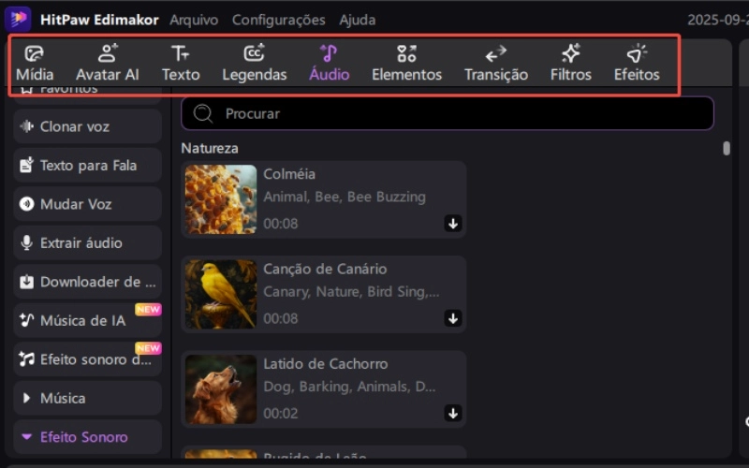Open the Configurações menu

pos(278,20)
